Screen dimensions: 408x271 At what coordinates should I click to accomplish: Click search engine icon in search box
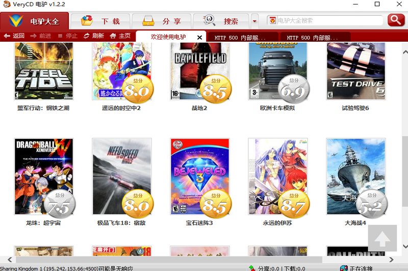pyautogui.click(x=272, y=20)
